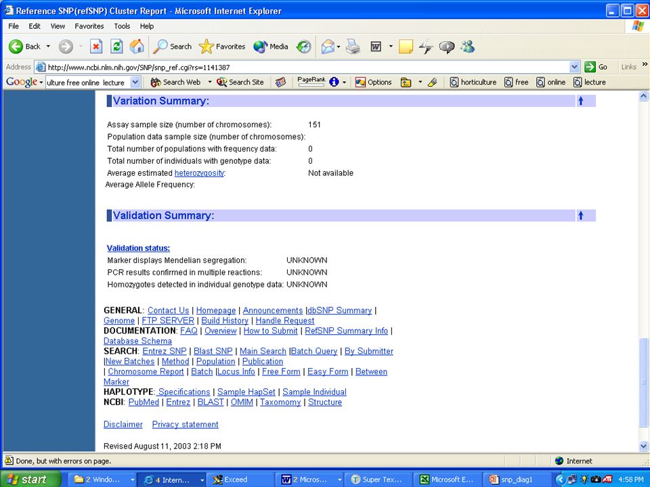
Task: Open the Mail button dropdown arrow
Action: point(339,47)
